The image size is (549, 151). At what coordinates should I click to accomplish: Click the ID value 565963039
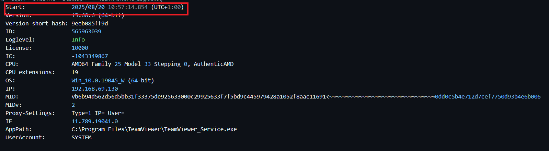click(x=86, y=32)
